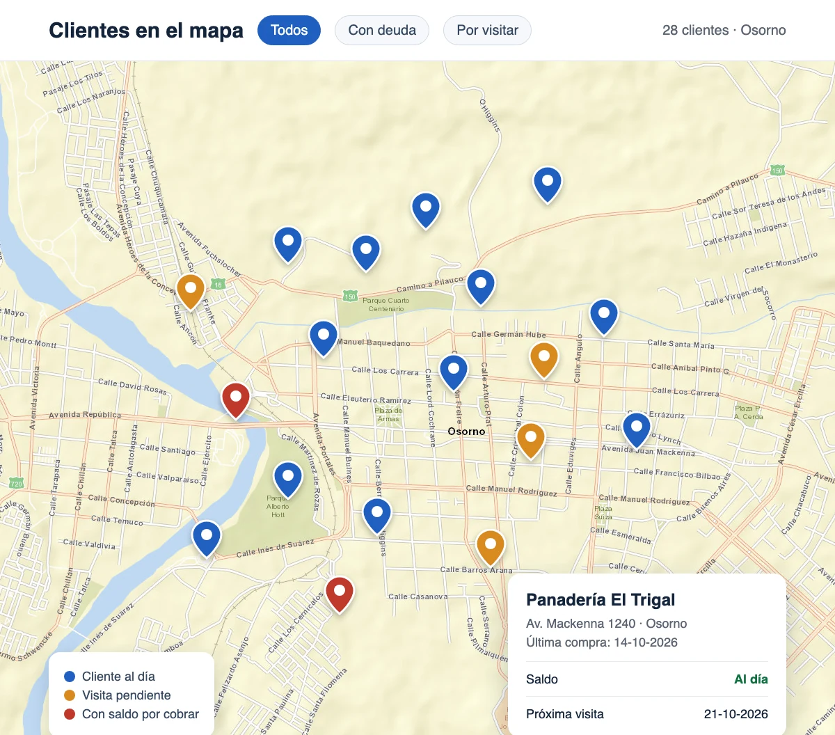Click the 'Av. Mackenna 1240 · Osorno' address
The width and height of the screenshot is (835, 735).
tap(606, 624)
